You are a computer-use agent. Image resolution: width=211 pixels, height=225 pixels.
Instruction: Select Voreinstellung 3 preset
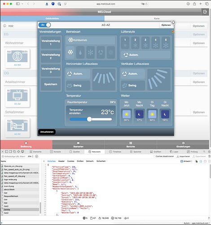coord(51,70)
